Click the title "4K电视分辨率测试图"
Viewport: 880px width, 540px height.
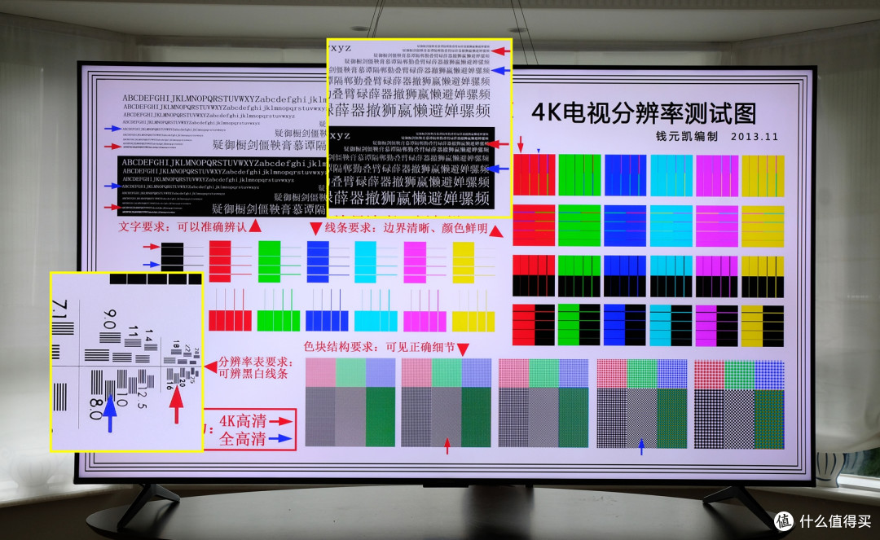pyautogui.click(x=644, y=113)
